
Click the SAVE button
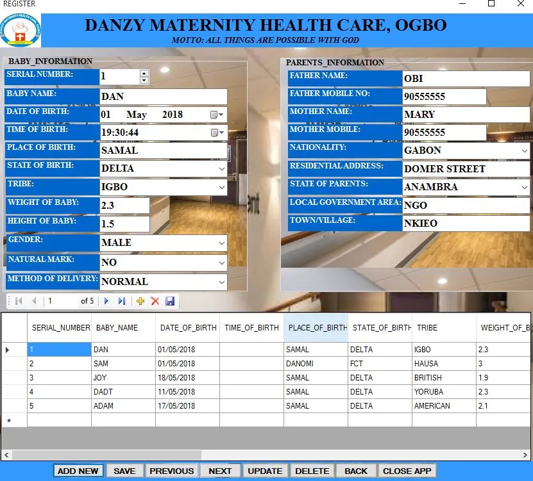pos(124,471)
